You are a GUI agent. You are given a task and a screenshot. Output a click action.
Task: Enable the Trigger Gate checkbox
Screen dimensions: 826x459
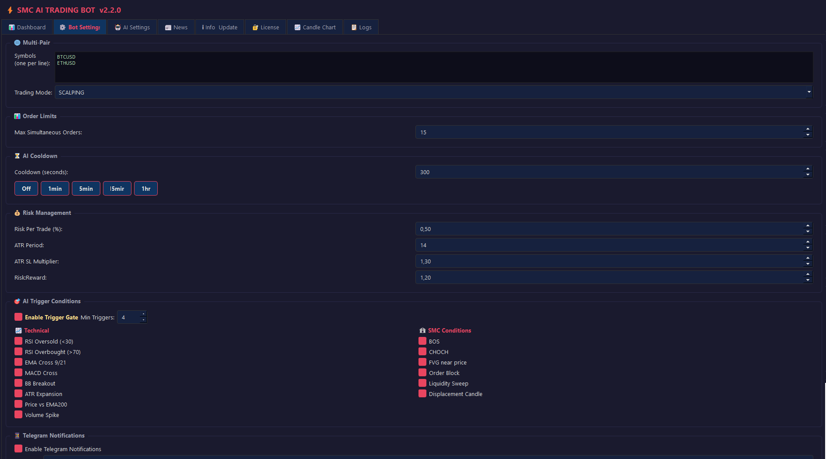click(x=18, y=316)
